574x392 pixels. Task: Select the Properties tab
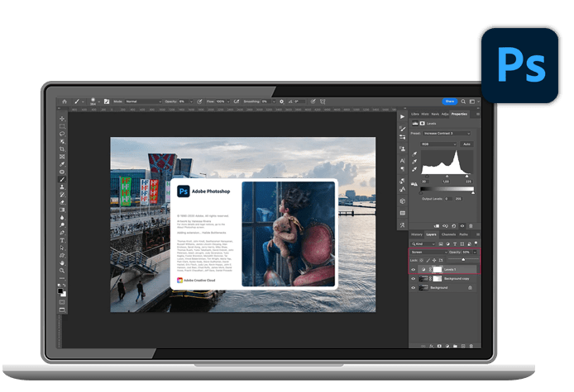[x=459, y=114]
